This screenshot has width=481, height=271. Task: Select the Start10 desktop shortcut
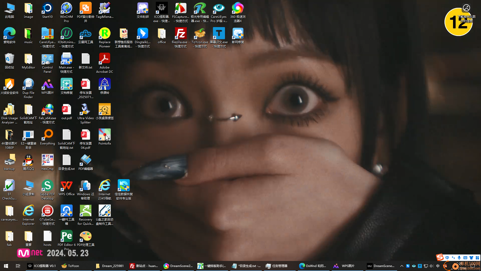click(47, 10)
